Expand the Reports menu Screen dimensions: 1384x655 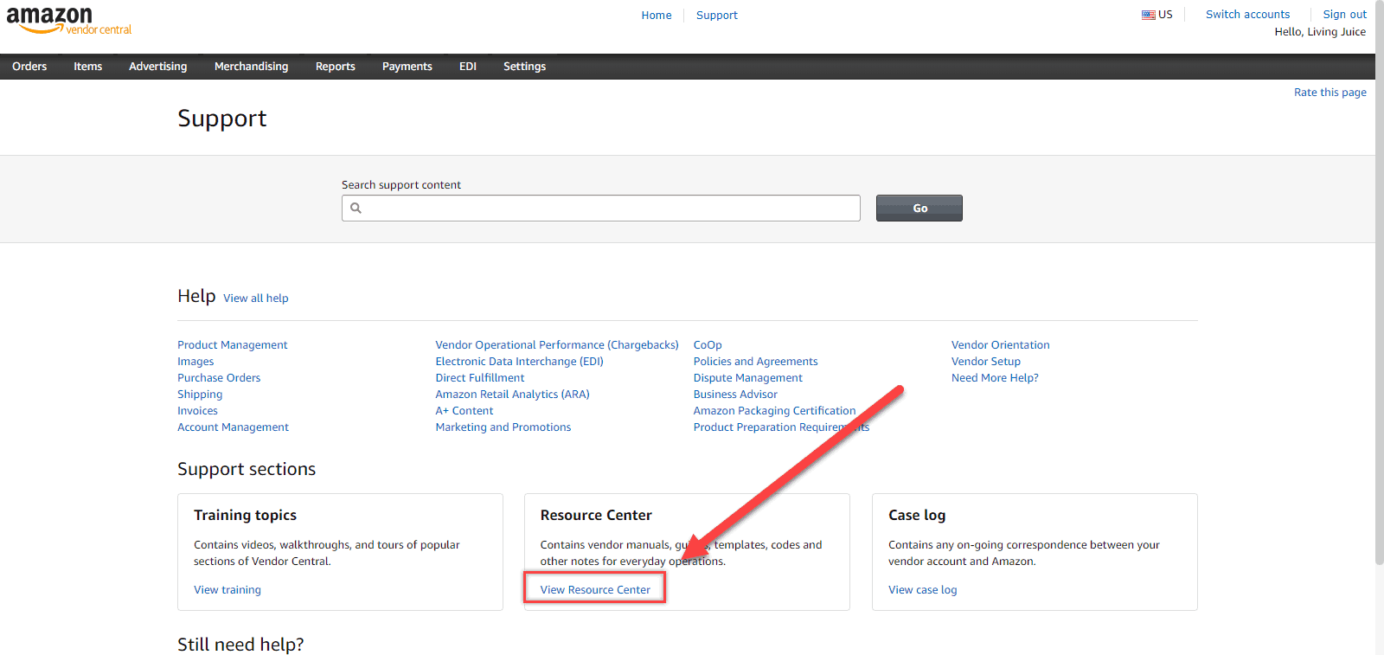tap(335, 67)
